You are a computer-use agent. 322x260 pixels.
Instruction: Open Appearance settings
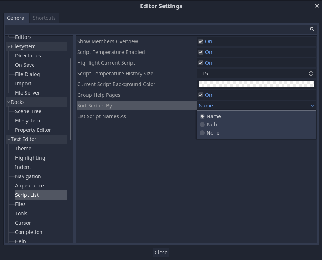click(x=29, y=186)
